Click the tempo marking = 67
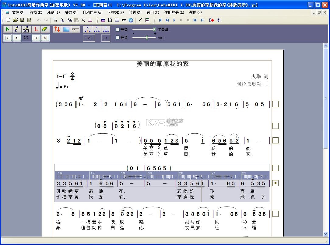330x245 pixels. 62,86
